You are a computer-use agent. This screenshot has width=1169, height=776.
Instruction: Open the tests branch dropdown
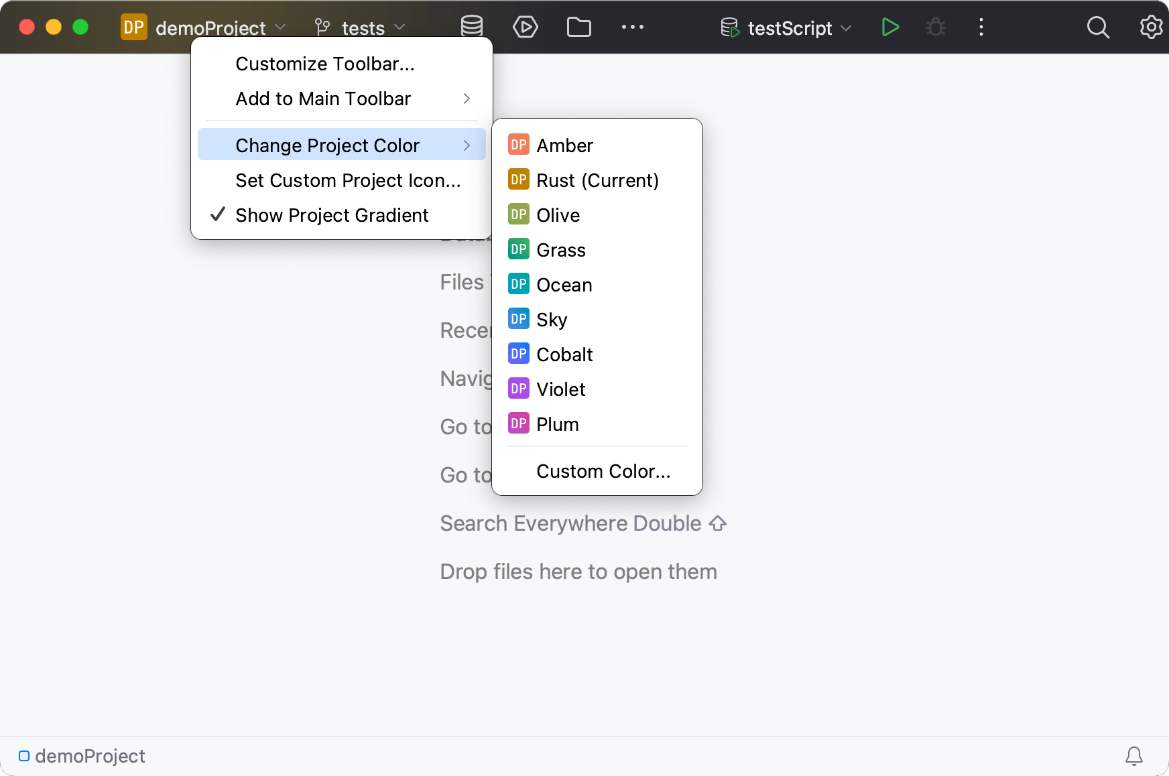point(400,27)
